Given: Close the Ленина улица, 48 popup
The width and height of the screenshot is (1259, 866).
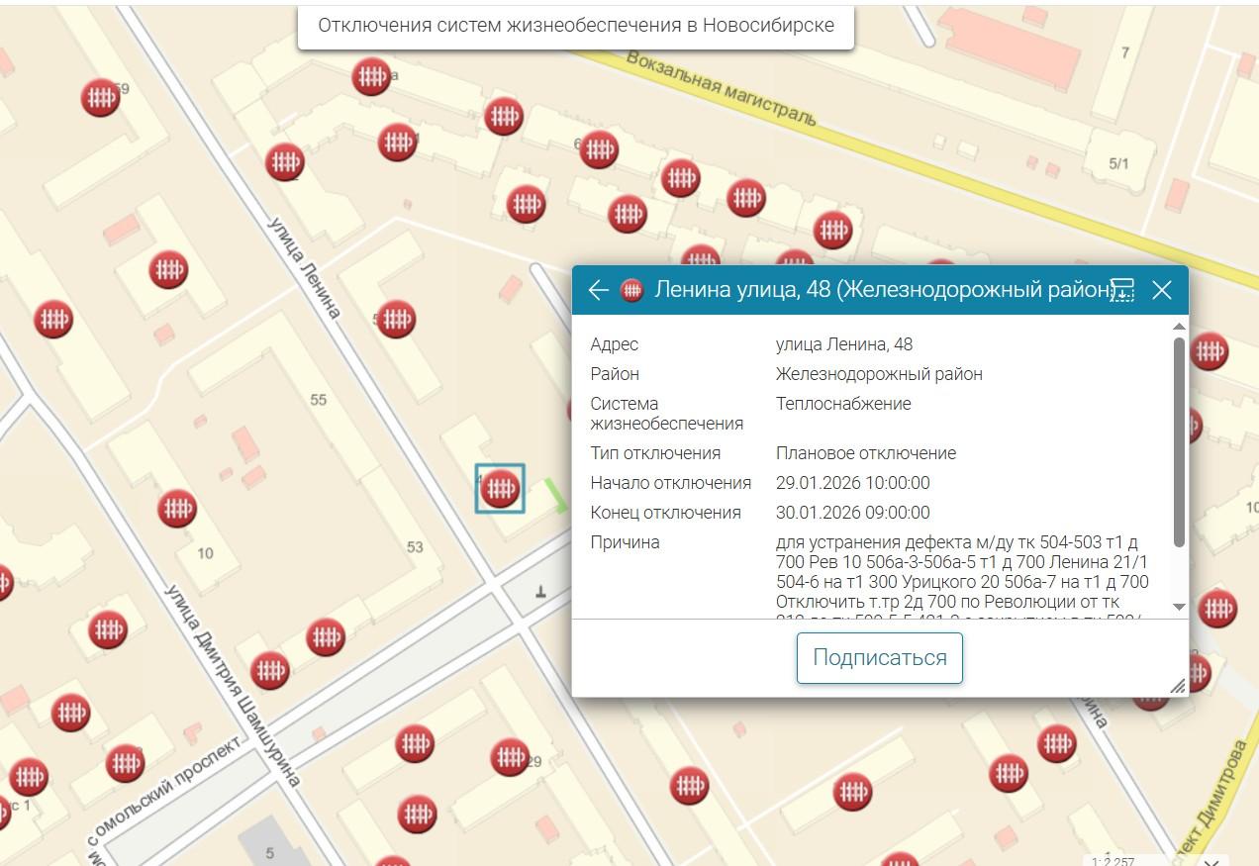Looking at the screenshot, I should (1162, 290).
